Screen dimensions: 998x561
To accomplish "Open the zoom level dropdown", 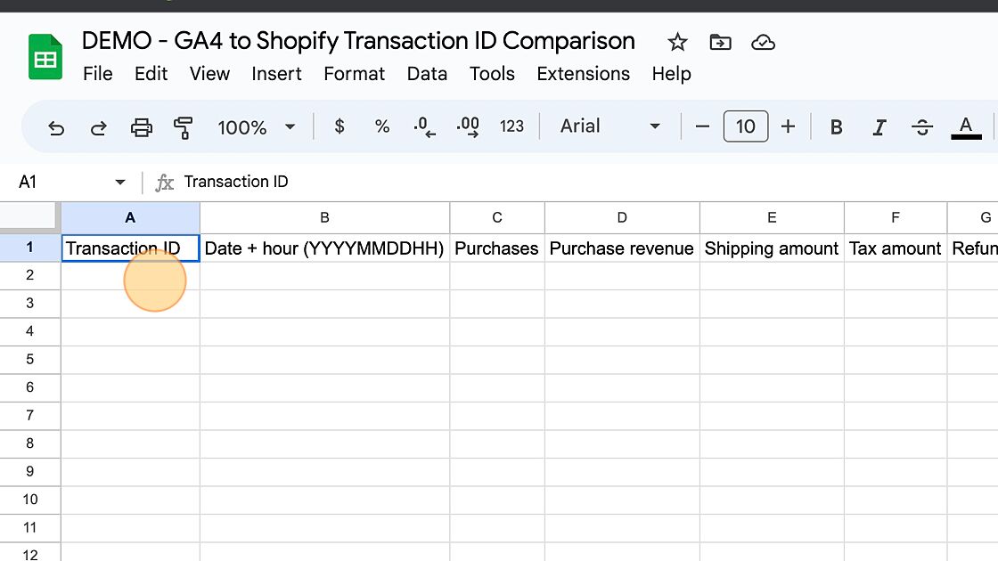I will pyautogui.click(x=256, y=127).
